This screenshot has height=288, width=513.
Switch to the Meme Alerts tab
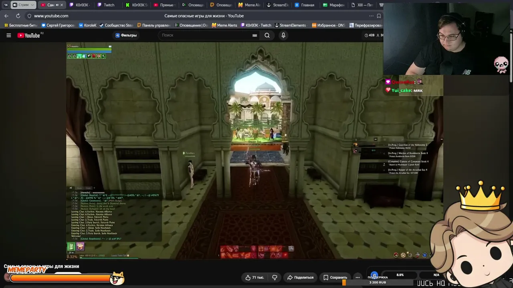[x=249, y=5]
